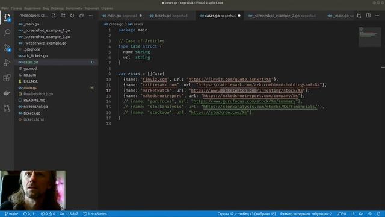Create a new file in Explorer
The width and height of the screenshot is (385, 217).
(54, 16)
